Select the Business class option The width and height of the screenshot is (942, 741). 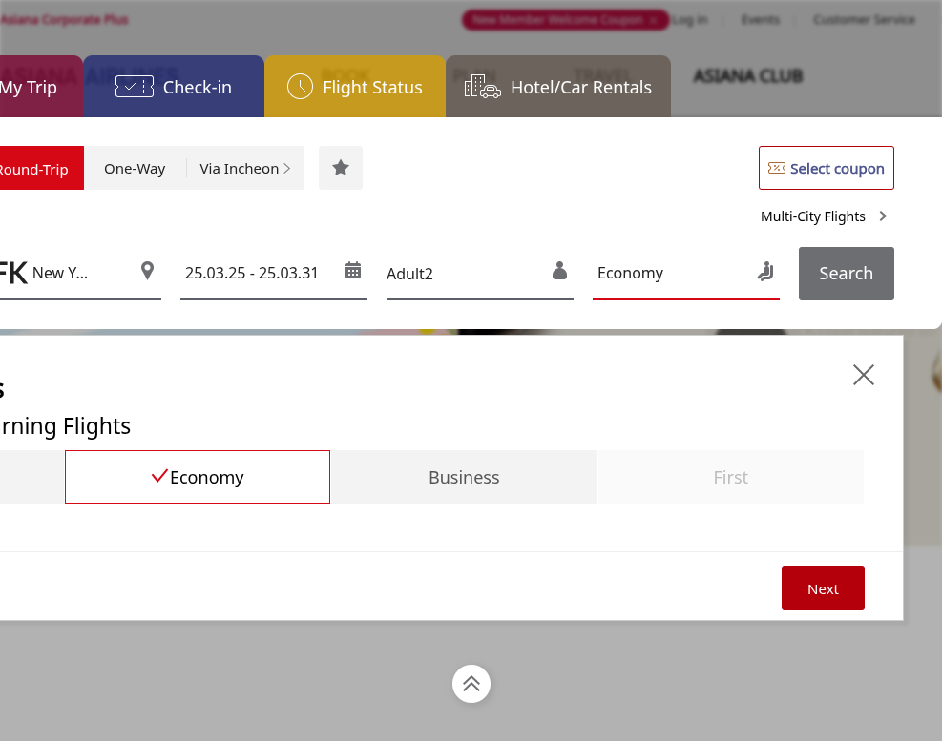coord(465,477)
